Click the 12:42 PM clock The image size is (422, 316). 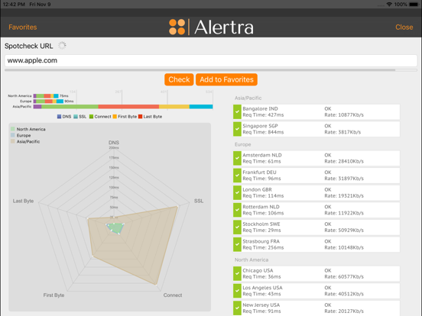(14, 5)
